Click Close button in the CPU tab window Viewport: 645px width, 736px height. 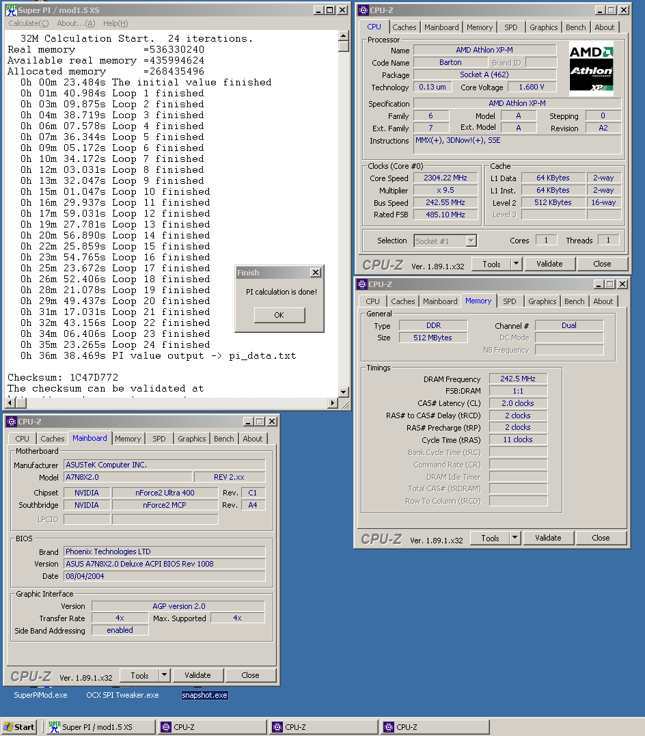[602, 264]
